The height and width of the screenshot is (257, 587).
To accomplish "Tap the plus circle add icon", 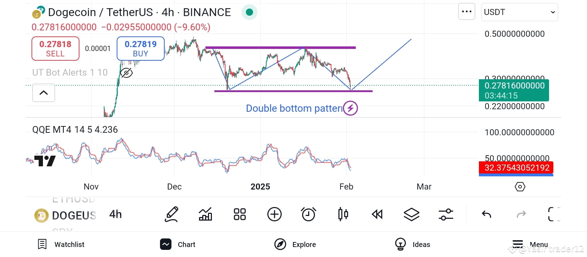I will pyautogui.click(x=275, y=214).
